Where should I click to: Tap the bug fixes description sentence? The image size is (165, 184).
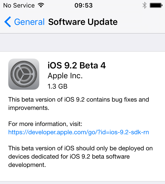tap(78, 100)
